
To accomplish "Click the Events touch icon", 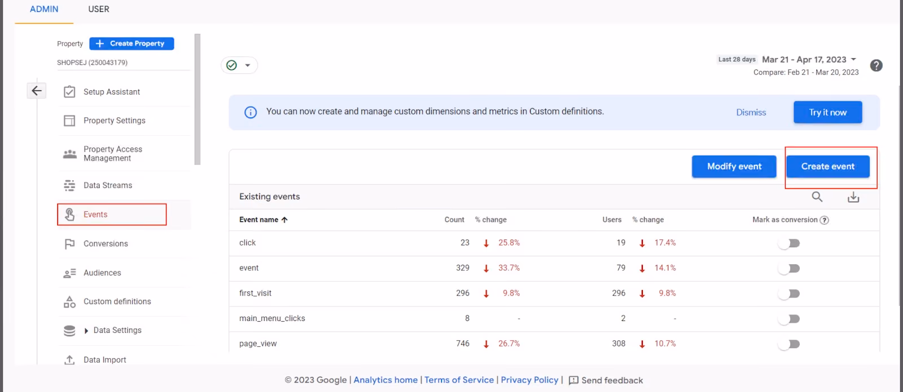I will 69,215.
